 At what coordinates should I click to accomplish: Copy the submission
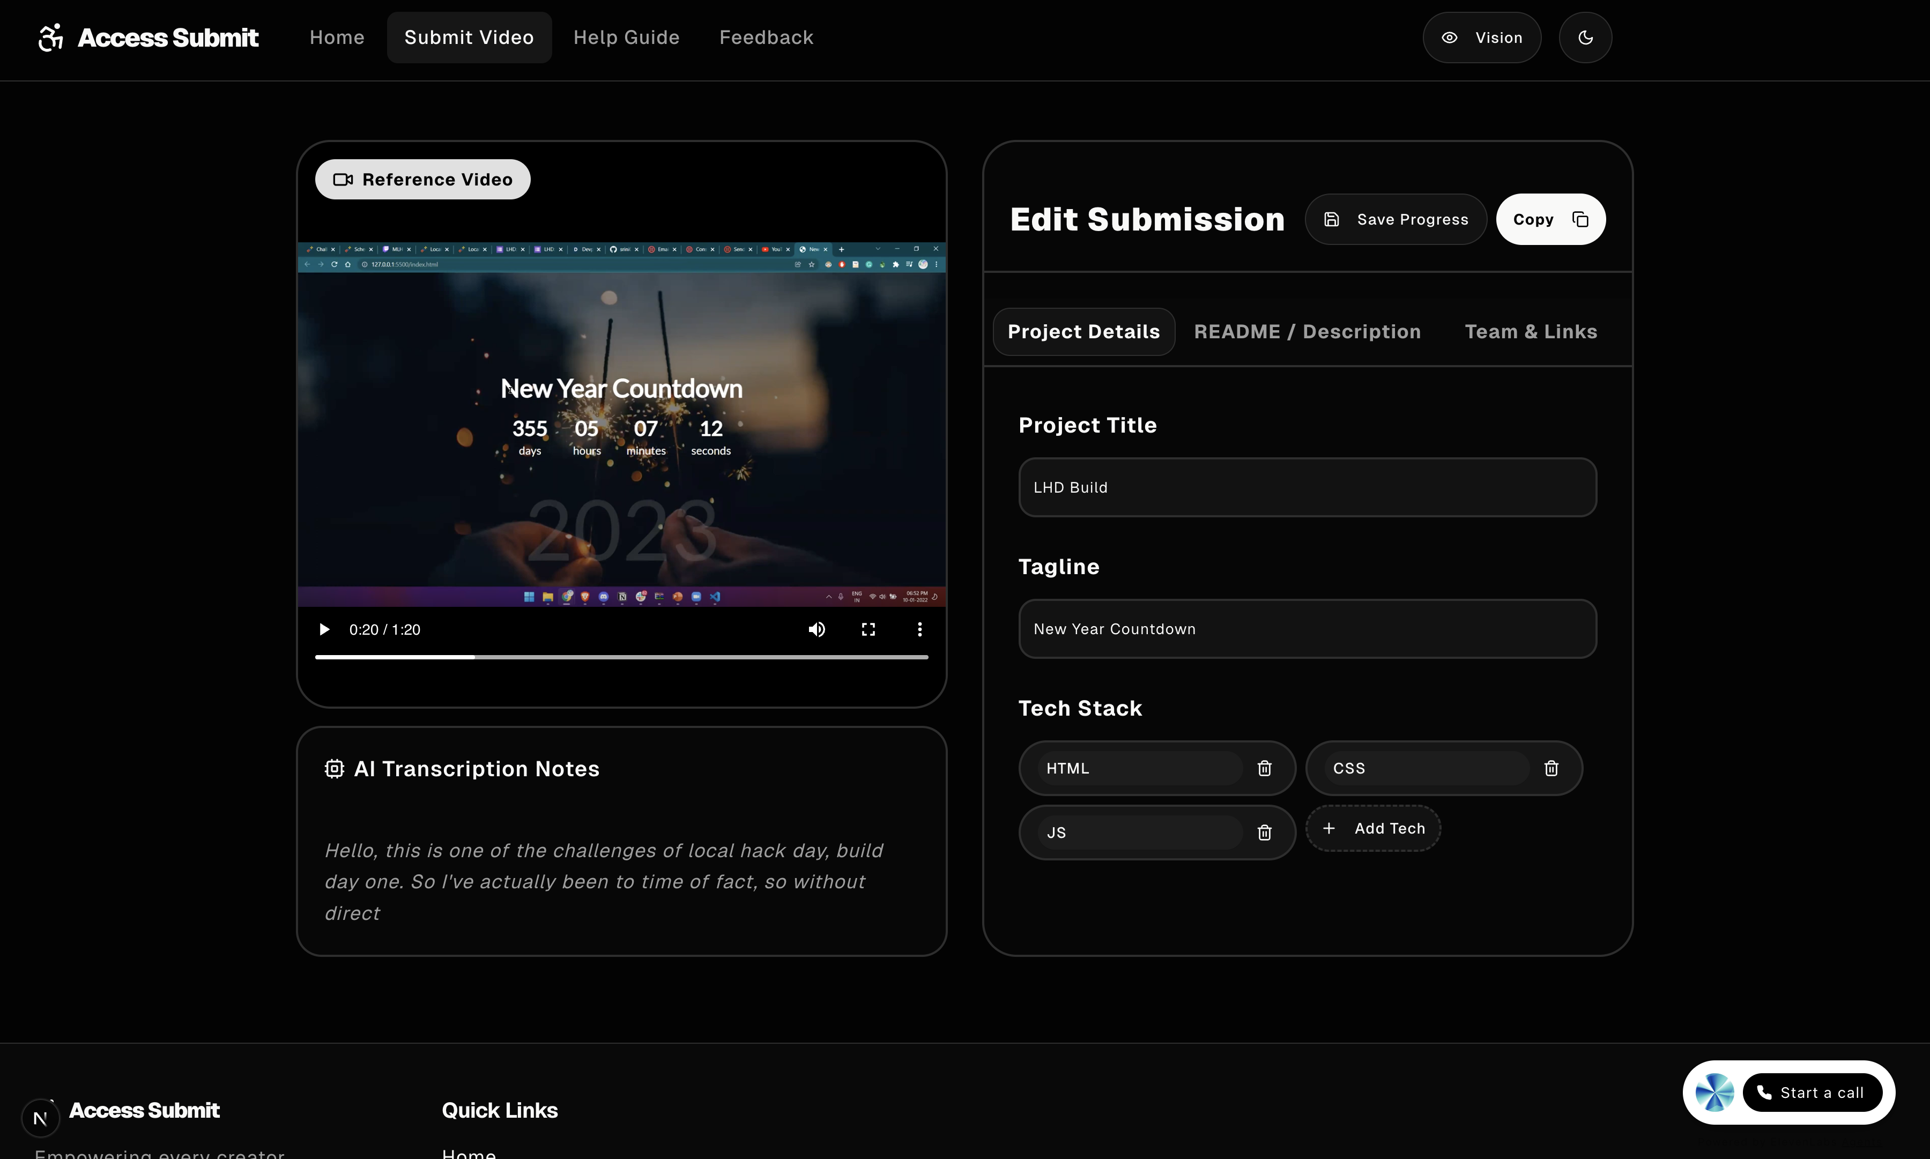[1549, 219]
